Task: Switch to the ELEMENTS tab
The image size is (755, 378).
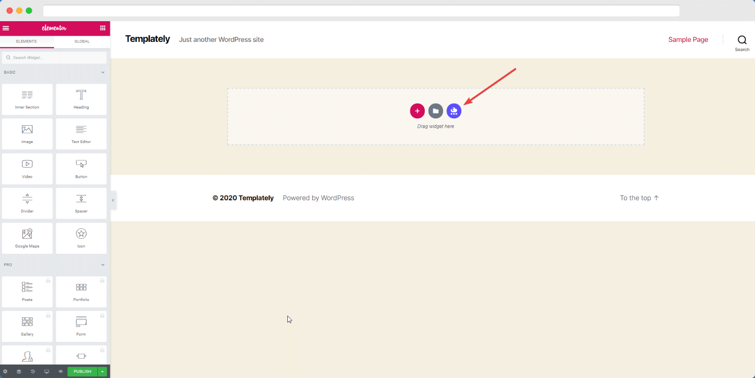Action: [27, 41]
